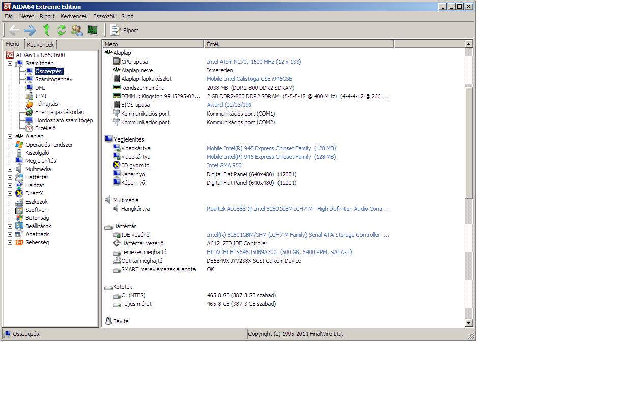
Task: Click the Operációs rendszer Windows icon
Action: click(x=19, y=145)
